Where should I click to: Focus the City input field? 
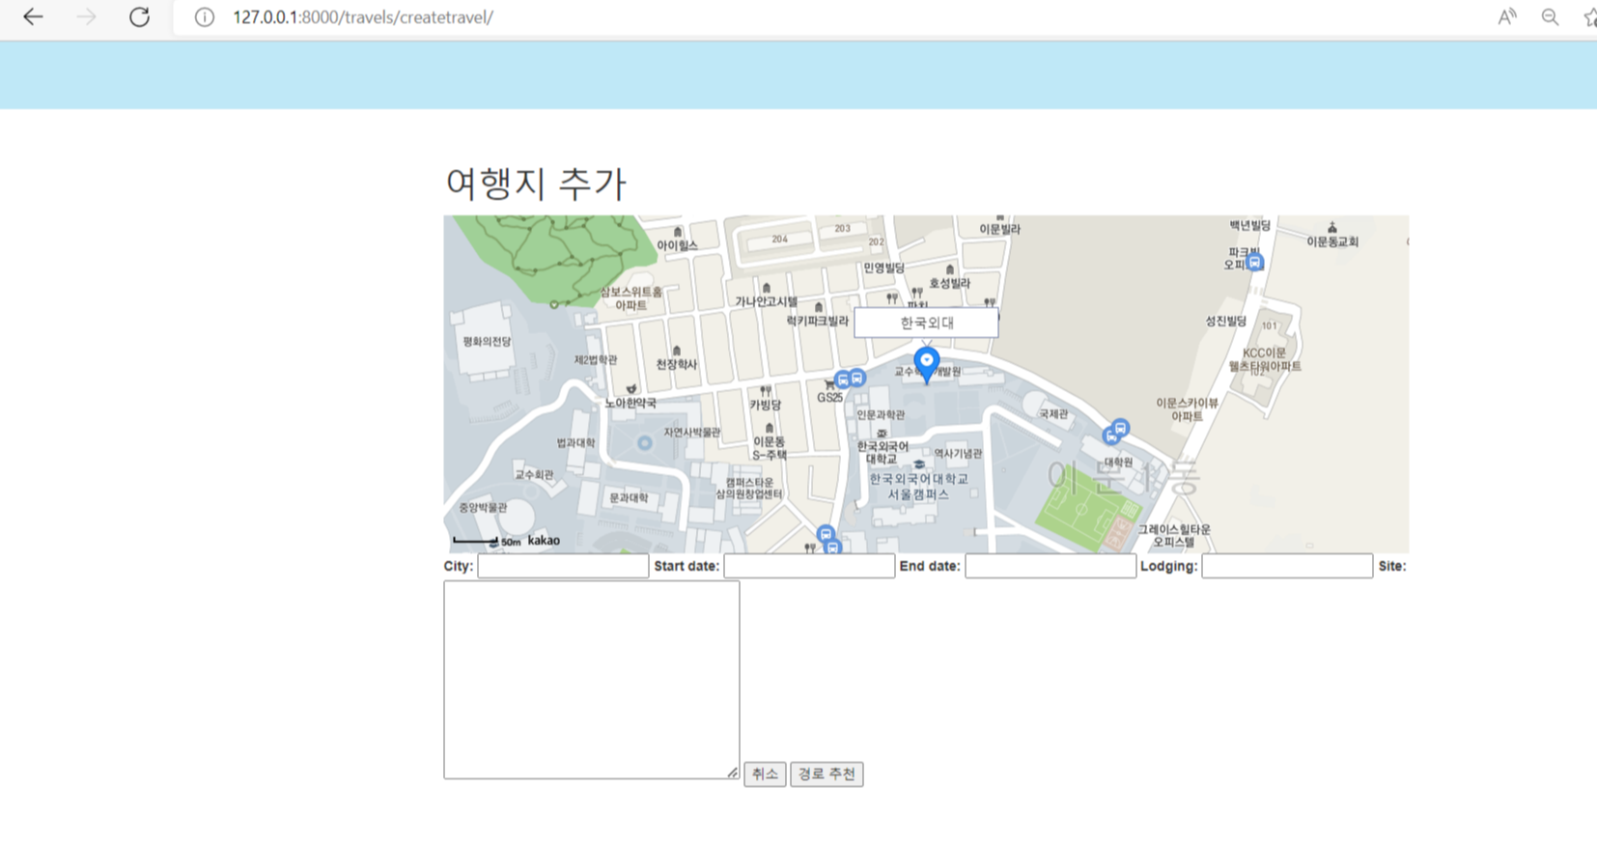click(x=563, y=567)
